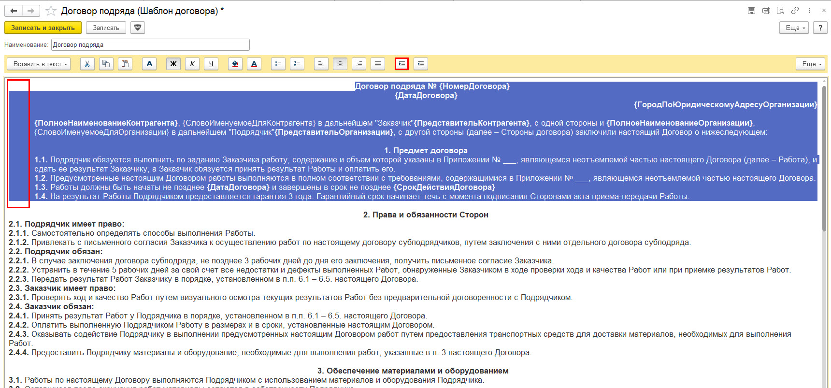Open the font settings icon A

[x=149, y=64]
